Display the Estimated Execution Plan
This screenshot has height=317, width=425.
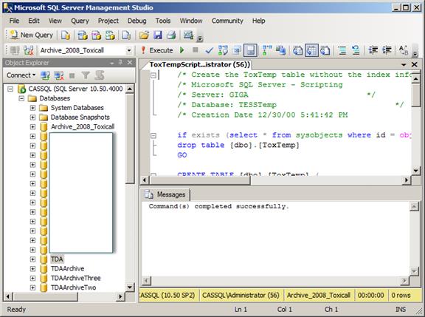coord(223,50)
